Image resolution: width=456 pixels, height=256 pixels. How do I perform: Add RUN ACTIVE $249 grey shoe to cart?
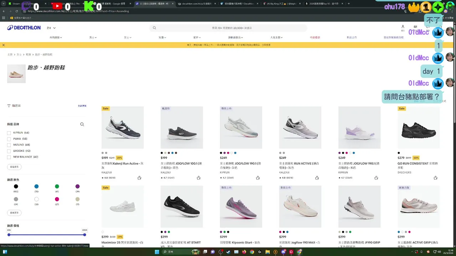click(x=317, y=178)
